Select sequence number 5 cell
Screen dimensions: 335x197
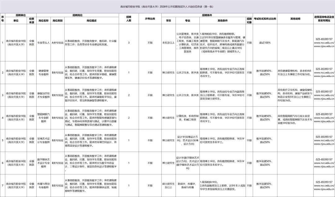click(x=2, y=140)
